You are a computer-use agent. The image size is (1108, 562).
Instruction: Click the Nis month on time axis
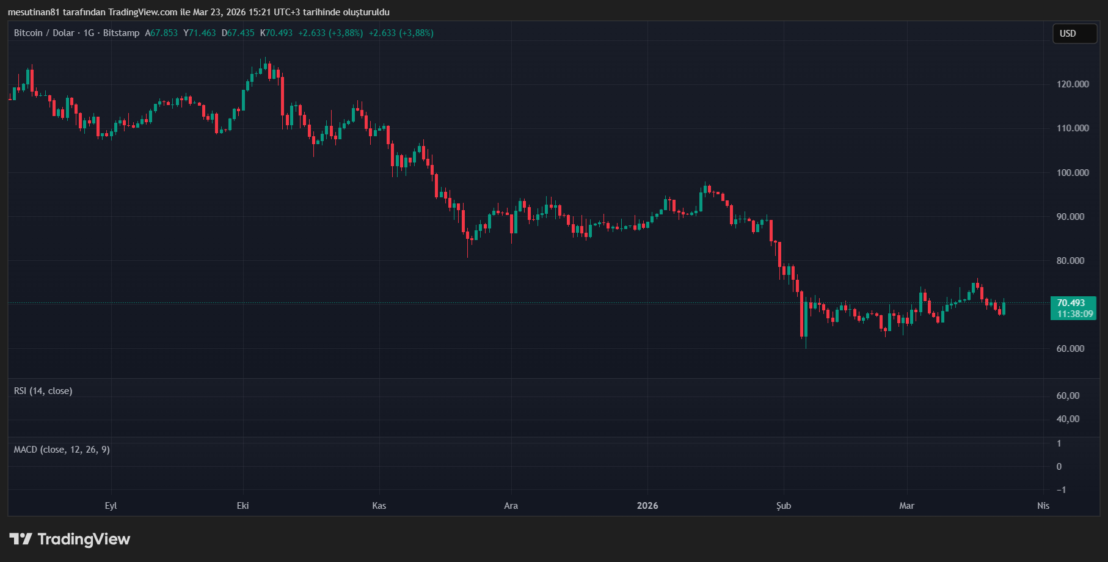click(1043, 506)
